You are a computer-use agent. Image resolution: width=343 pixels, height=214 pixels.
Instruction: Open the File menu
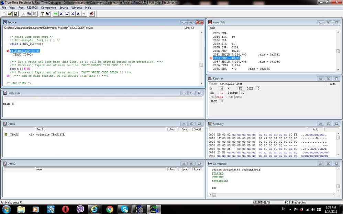tap(4, 8)
